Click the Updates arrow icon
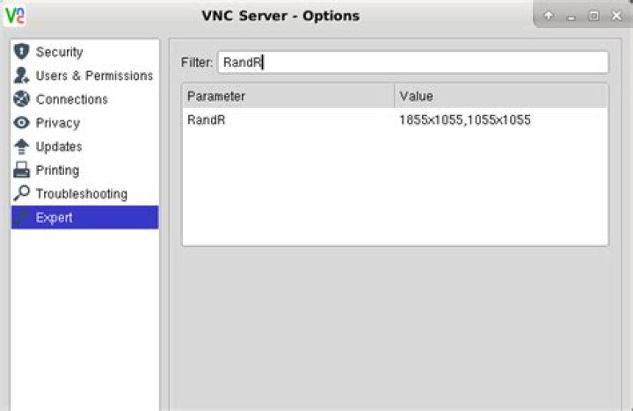The width and height of the screenshot is (633, 411). 21,147
